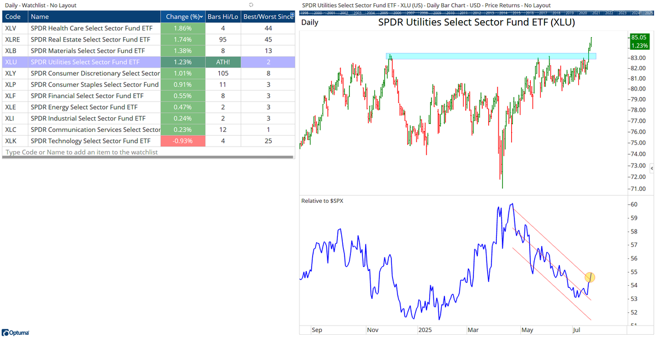Click the 71.00 price scale label
The height and width of the screenshot is (337, 656).
[638, 189]
